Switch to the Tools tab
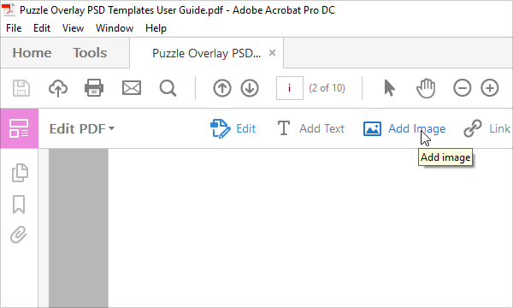The image size is (513, 308). pyautogui.click(x=90, y=53)
